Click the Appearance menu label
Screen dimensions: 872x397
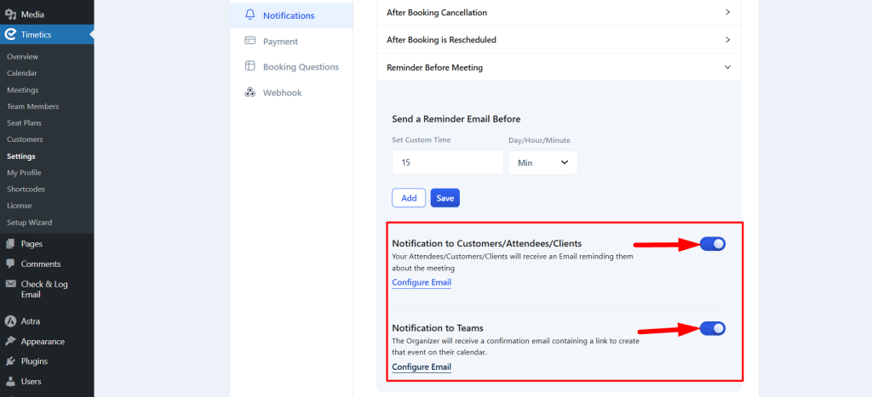(x=43, y=342)
